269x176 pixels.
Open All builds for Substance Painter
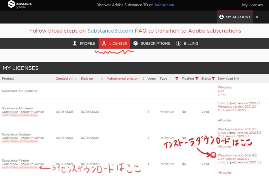click(225, 173)
